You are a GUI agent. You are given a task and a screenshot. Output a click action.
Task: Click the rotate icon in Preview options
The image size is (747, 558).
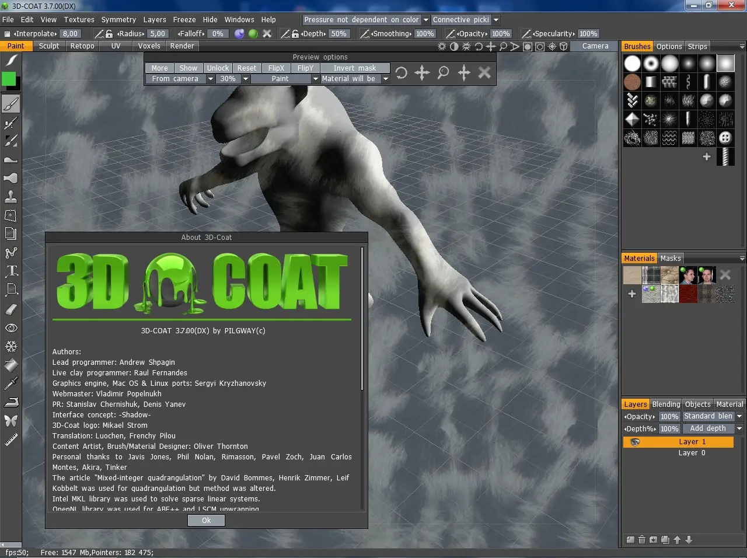tap(402, 73)
